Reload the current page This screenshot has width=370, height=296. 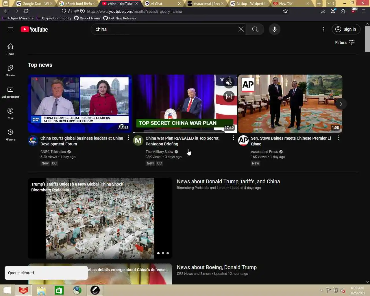tap(26, 11)
